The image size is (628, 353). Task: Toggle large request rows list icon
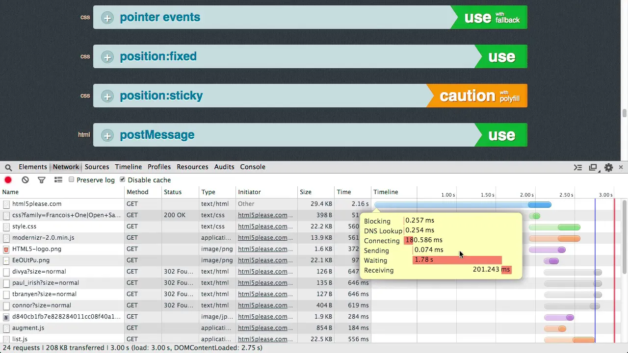point(58,180)
